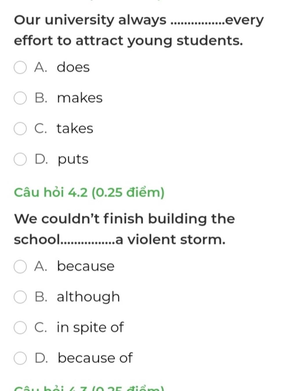Click the answer text 'puts'

(x=73, y=160)
